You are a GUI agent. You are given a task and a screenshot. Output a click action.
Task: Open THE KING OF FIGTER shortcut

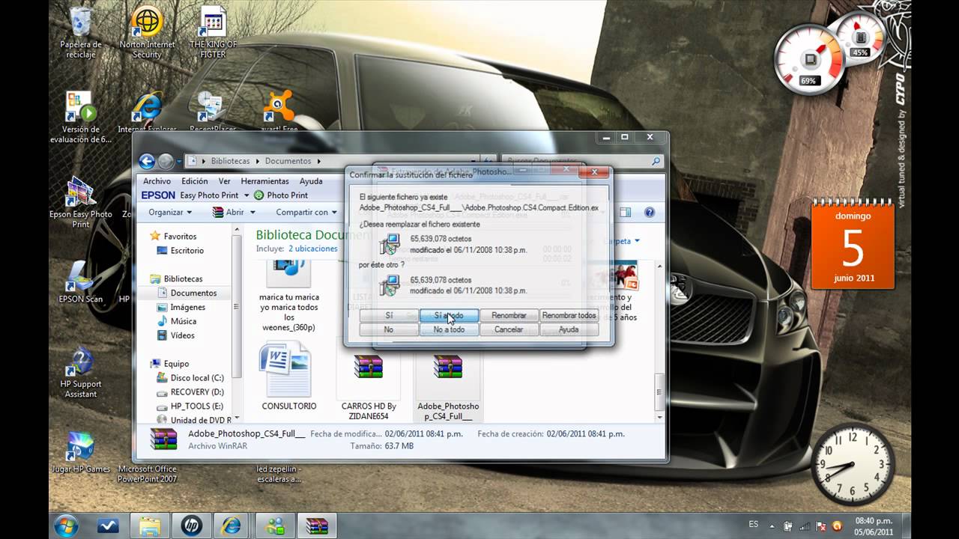coord(213,33)
